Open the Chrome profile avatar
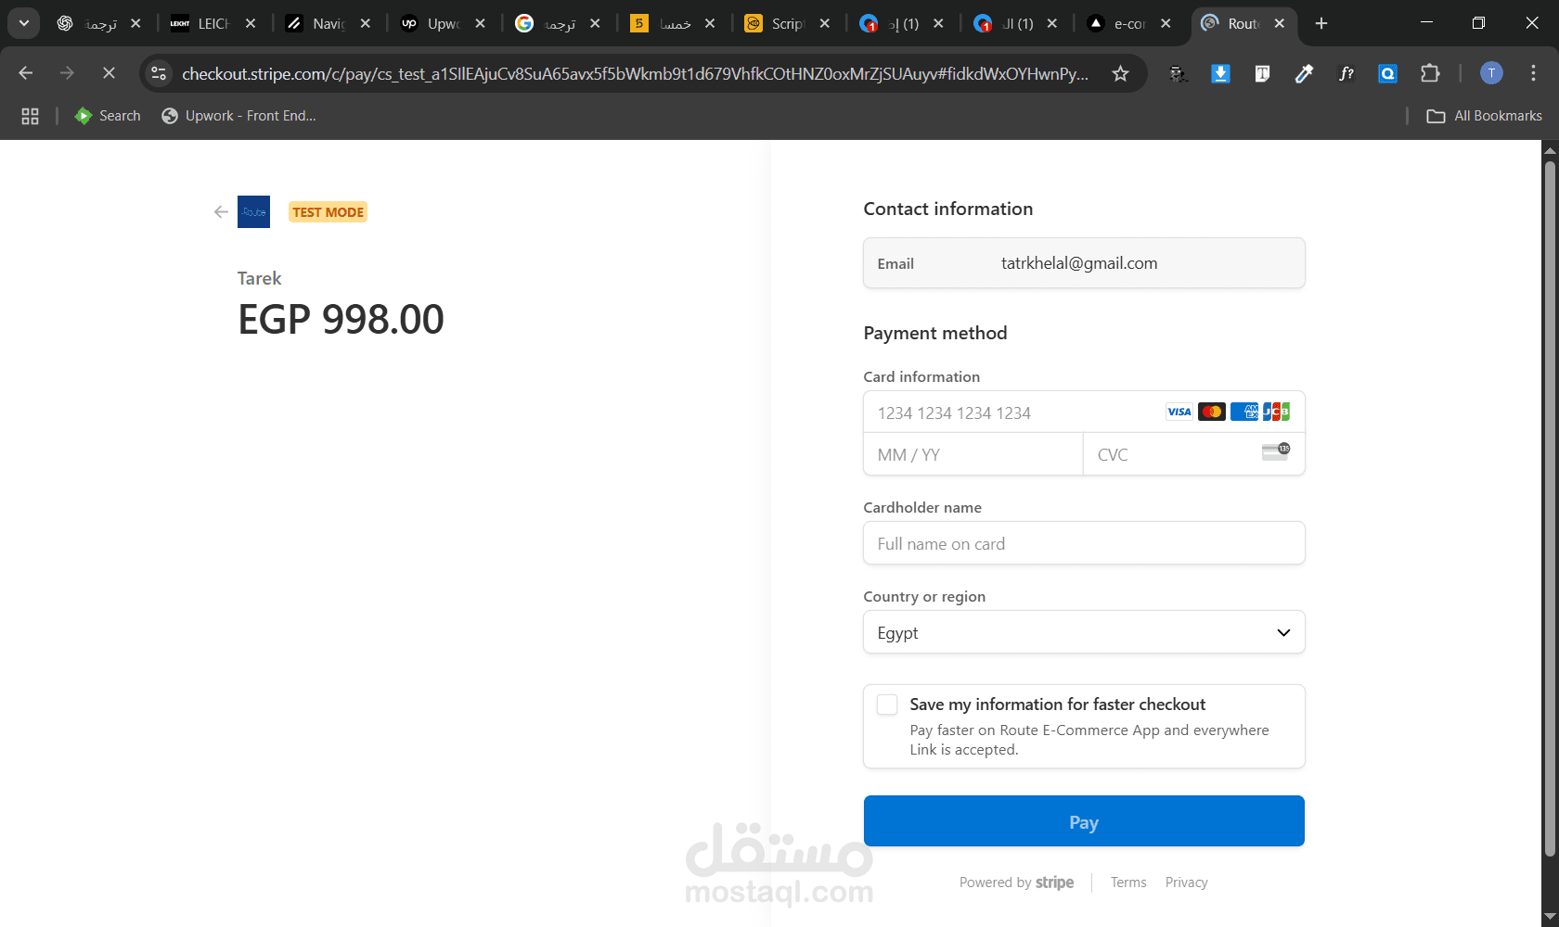This screenshot has height=927, width=1559. 1491,73
